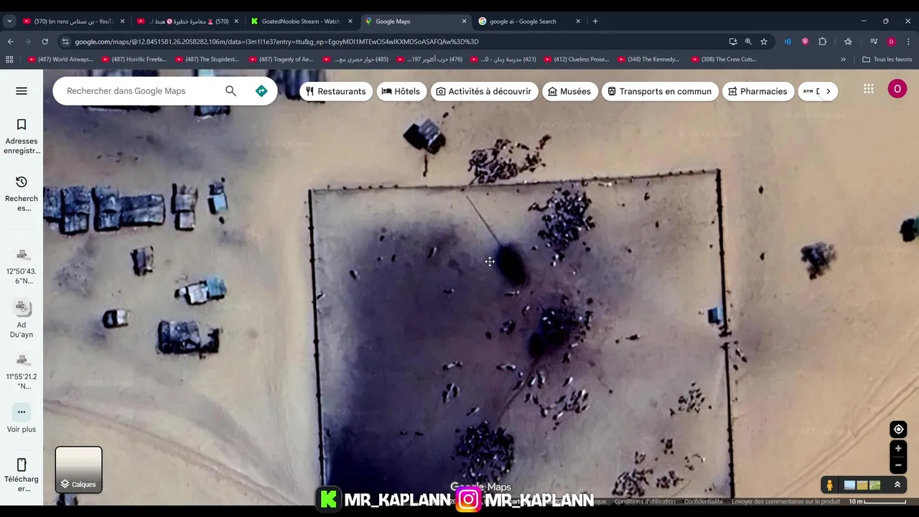This screenshot has height=517, width=919.
Task: Switch to the second YouTube (570) tab
Action: [188, 22]
